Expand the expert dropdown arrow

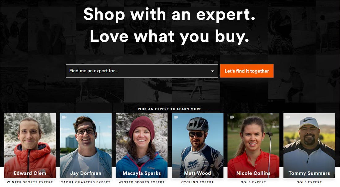click(x=213, y=71)
